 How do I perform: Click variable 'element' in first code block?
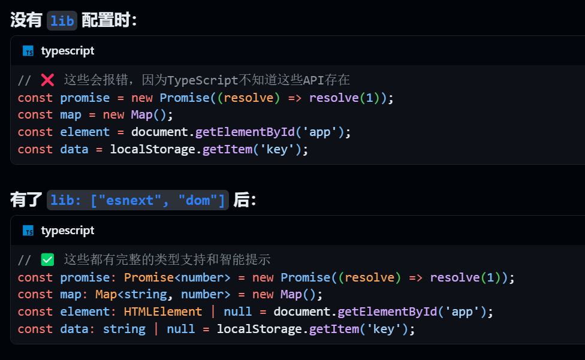[x=85, y=132]
